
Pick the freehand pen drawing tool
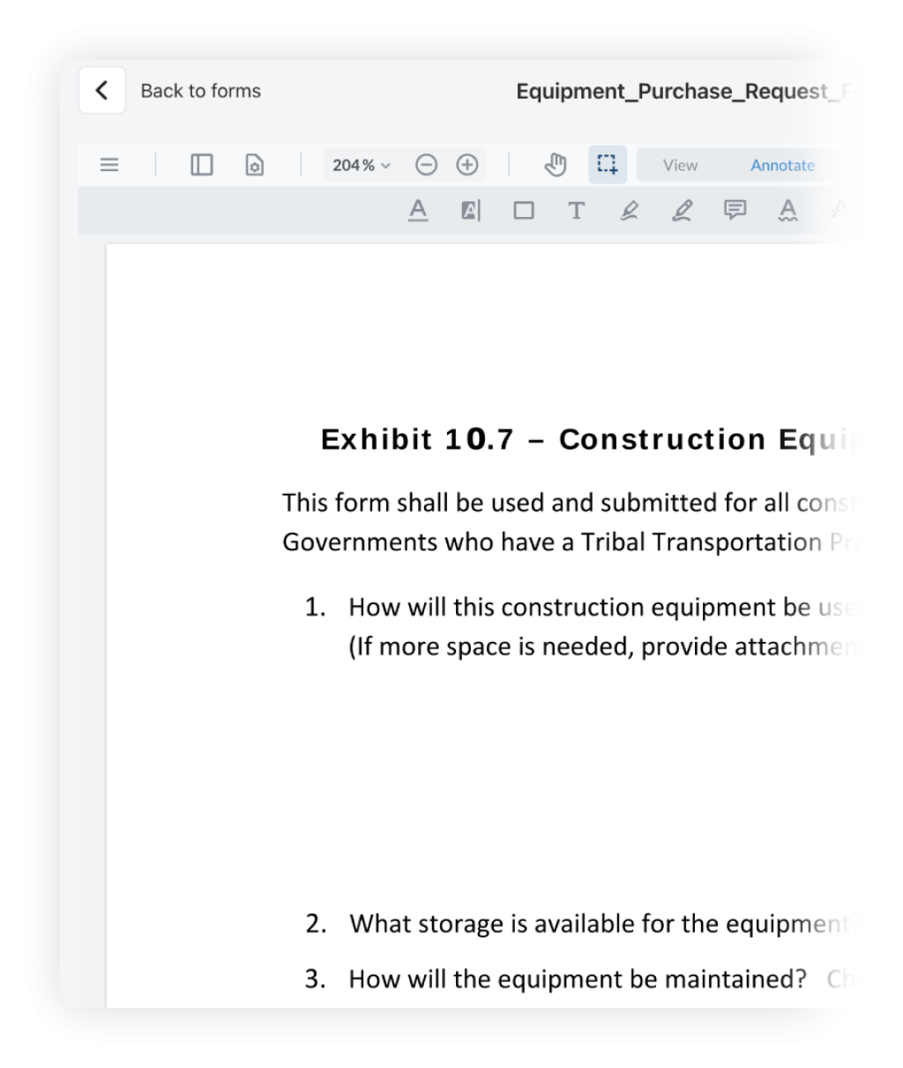click(x=682, y=210)
